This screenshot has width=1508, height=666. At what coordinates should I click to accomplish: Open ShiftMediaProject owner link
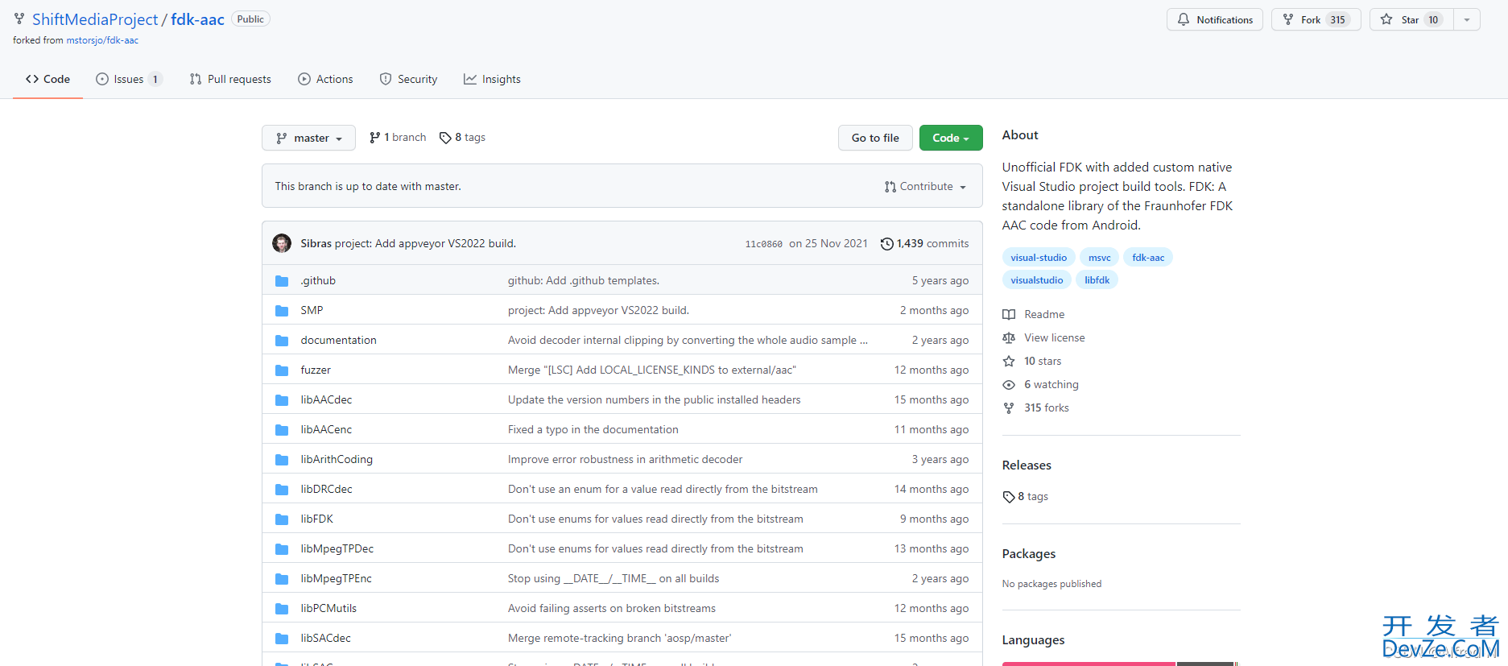coord(95,19)
